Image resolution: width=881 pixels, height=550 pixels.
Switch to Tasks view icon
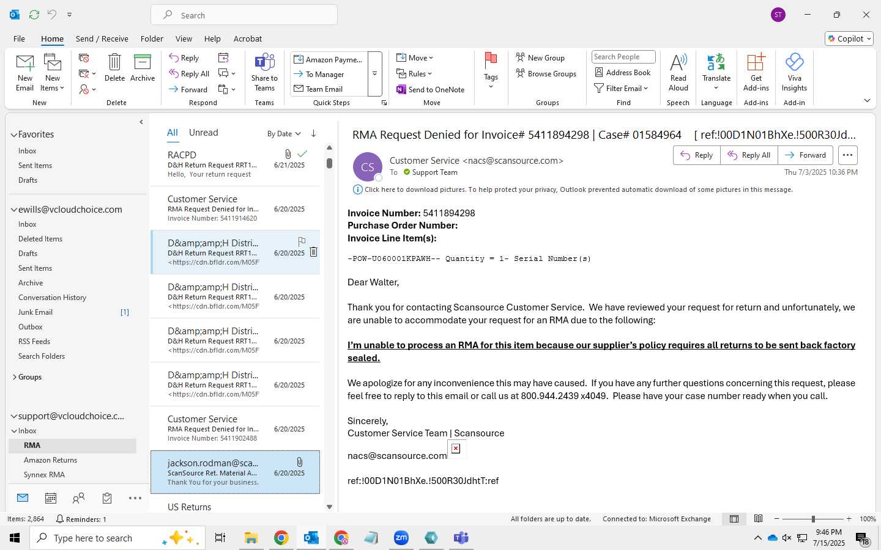pos(107,498)
